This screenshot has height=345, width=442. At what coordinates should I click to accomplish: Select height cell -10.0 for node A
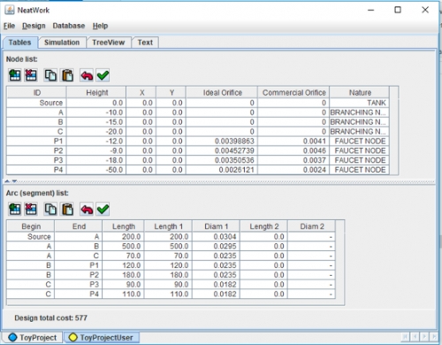96,112
